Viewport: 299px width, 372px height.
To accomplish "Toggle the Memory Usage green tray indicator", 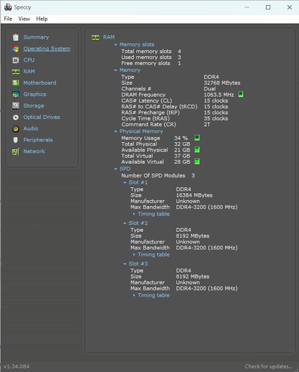I will (x=197, y=138).
